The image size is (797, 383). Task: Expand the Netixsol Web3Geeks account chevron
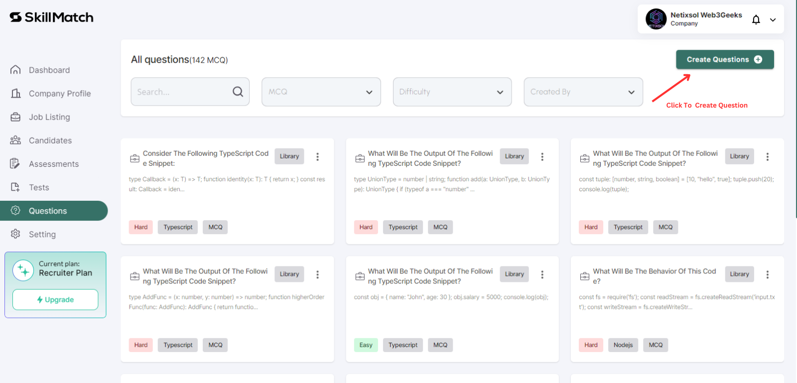773,20
